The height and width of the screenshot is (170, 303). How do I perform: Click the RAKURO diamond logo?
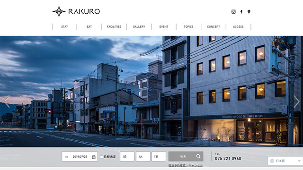[x=59, y=11]
